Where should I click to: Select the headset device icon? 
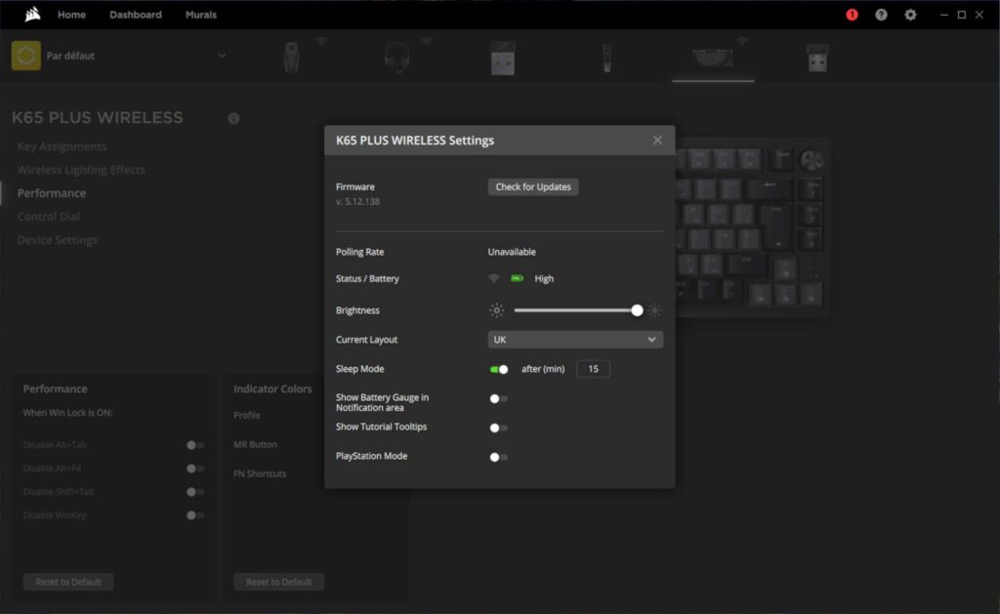397,58
